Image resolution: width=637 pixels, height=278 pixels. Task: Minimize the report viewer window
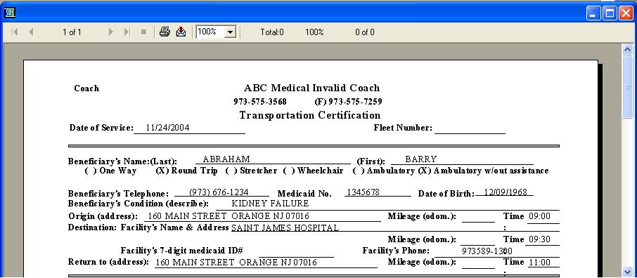(x=593, y=13)
